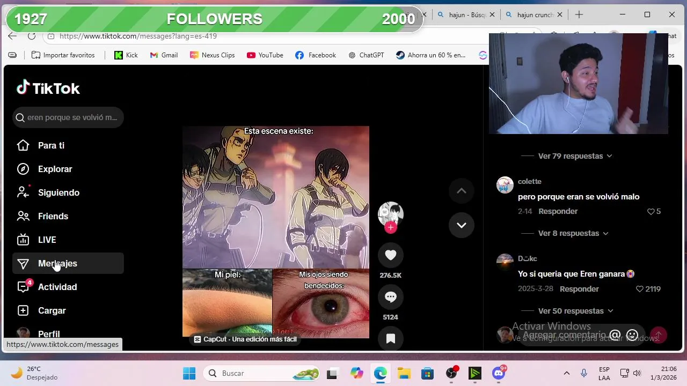This screenshot has width=687, height=386.
Task: Go to previous video with up arrow
Action: (x=462, y=191)
